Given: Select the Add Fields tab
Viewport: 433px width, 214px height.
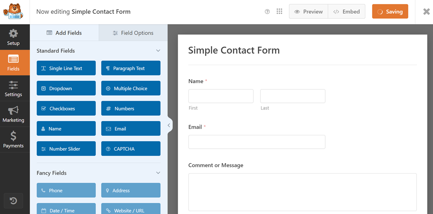Looking at the screenshot, I should [64, 33].
